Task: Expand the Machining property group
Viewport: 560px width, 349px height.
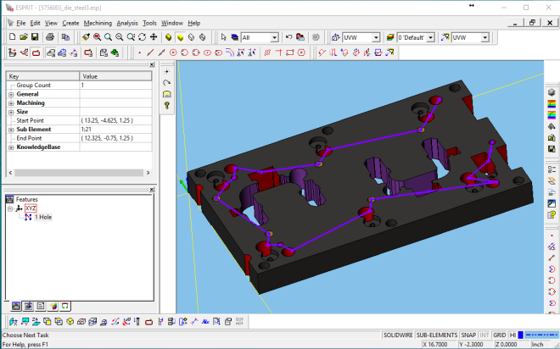Action: tap(11, 102)
